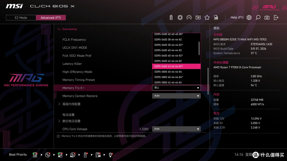
Task: Switch to EZ Mode
Action: (x=21, y=18)
